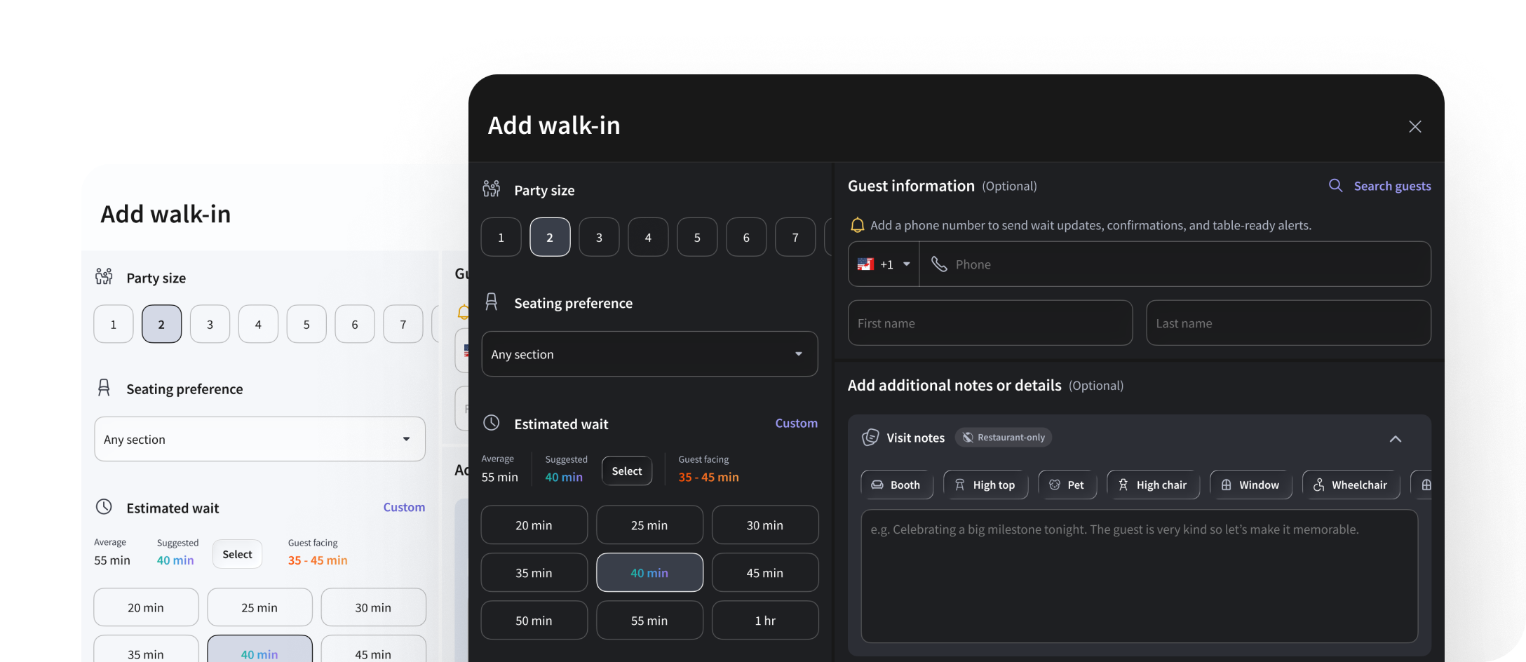Viewport: 1526px width, 662px height.
Task: Choose the 30 min wait option
Action: pyautogui.click(x=764, y=525)
